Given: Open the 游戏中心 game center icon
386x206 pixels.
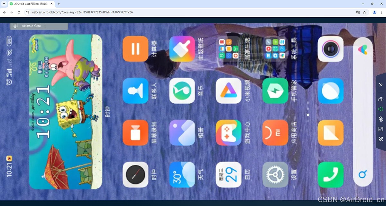Looking at the screenshot, I should (229, 133).
